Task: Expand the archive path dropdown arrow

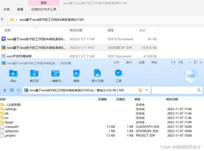Action: point(147,90)
